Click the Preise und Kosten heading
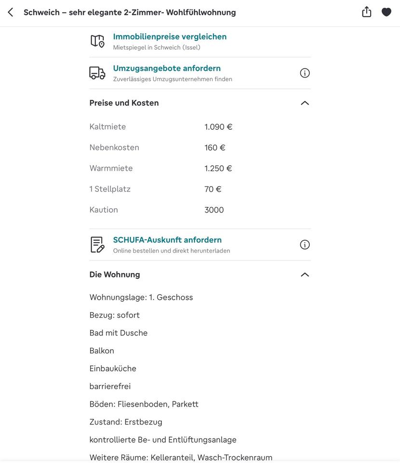This screenshot has height=463, width=400. [124, 103]
